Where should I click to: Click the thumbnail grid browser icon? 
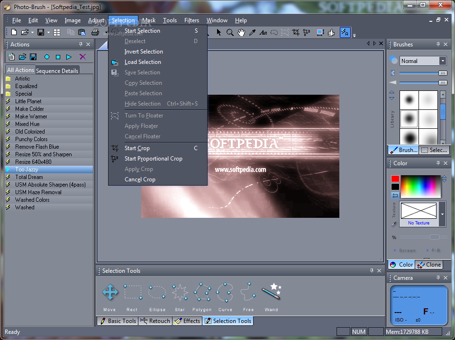pos(56,33)
